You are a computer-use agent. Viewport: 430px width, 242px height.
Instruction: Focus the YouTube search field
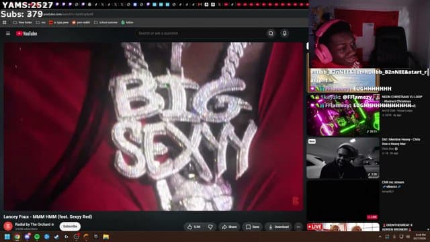[200, 33]
